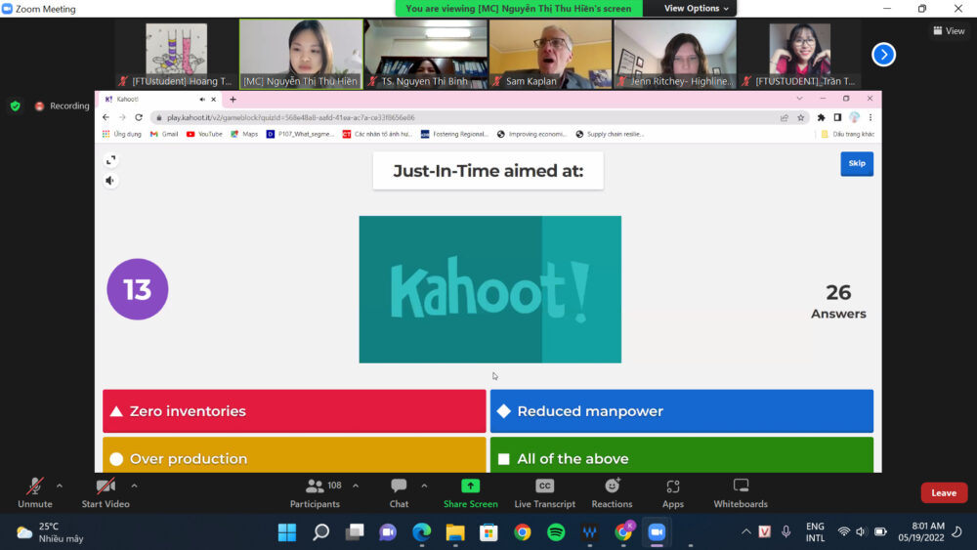This screenshot has height=550, width=977.
Task: Switch the ENG INTL input language
Action: pyautogui.click(x=815, y=532)
